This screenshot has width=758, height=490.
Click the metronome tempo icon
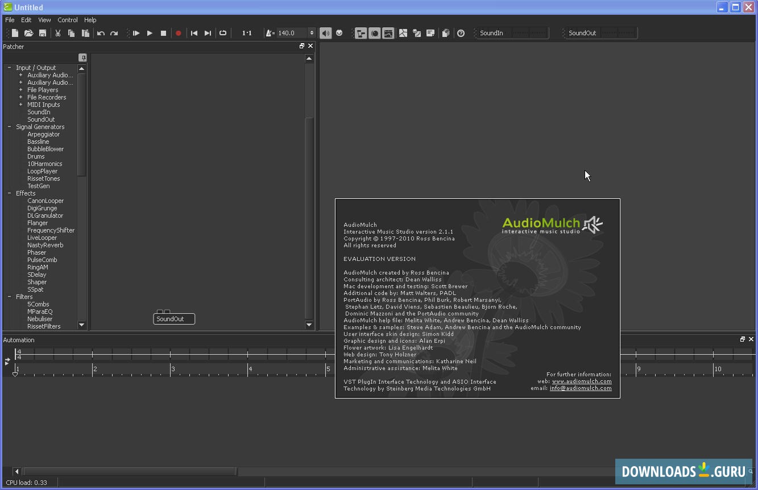coord(270,34)
